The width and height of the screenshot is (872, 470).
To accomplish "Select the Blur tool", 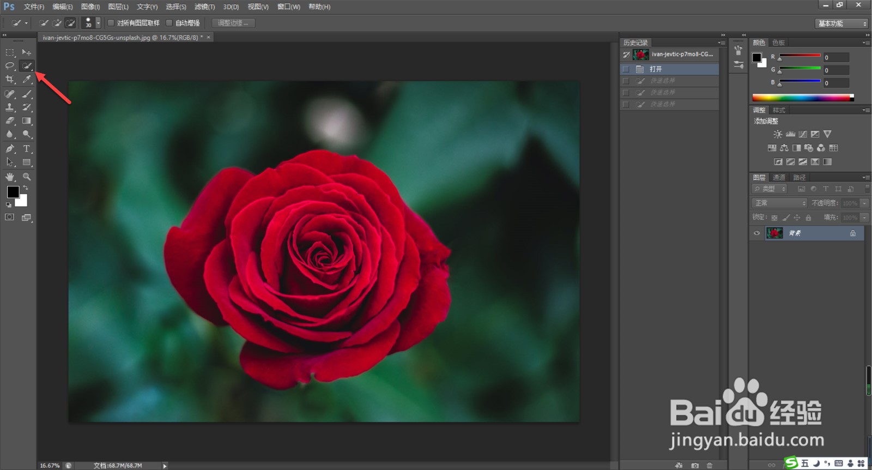I will pos(10,134).
